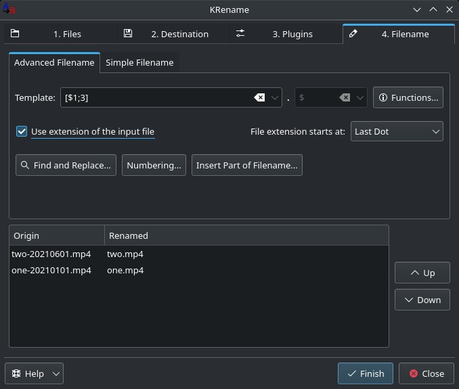The width and height of the screenshot is (459, 389).
Task: Move selected file Up
Action: pos(422,273)
